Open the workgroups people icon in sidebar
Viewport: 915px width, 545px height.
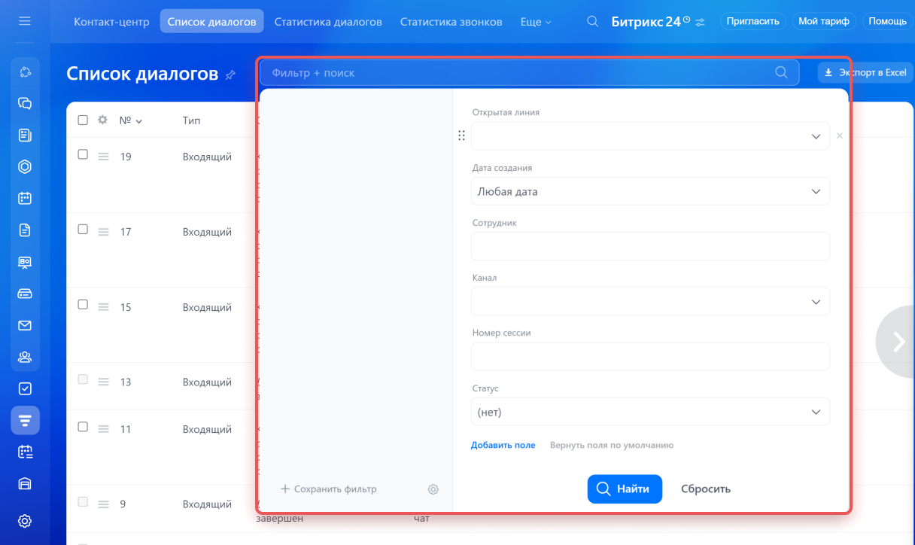[x=25, y=357]
